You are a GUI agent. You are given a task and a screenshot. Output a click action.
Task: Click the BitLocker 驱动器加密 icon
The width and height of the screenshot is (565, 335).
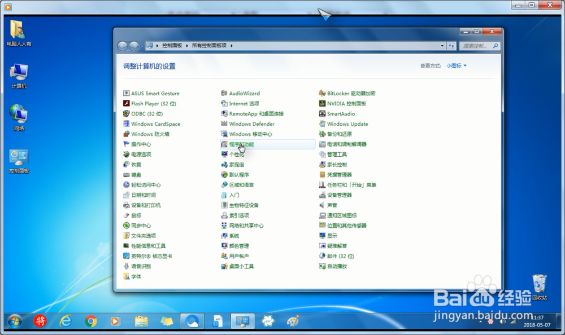click(x=322, y=93)
